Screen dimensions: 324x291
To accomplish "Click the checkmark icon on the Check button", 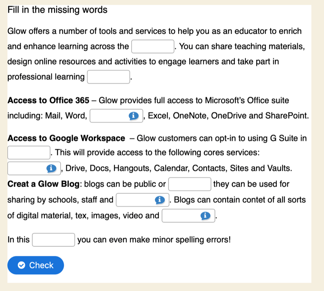I will pyautogui.click(x=22, y=265).
